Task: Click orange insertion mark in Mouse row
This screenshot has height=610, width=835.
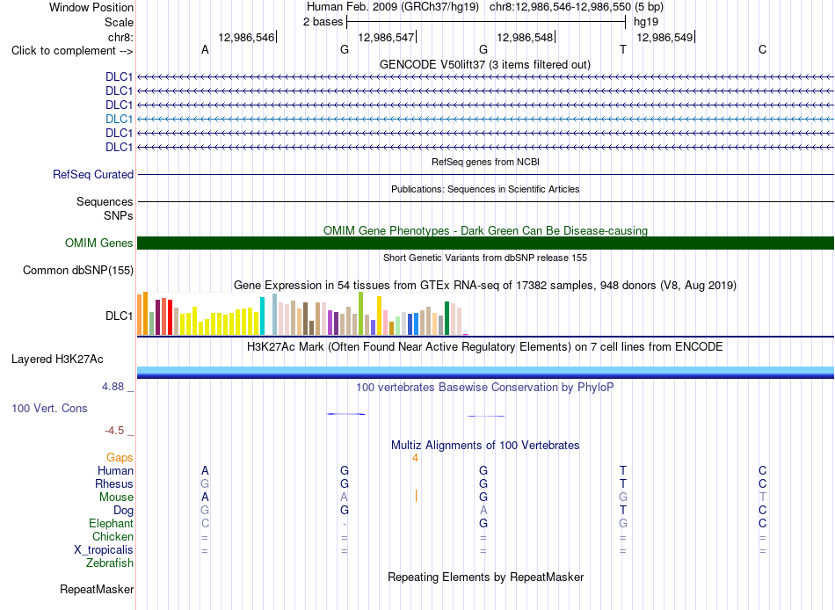Action: click(416, 496)
